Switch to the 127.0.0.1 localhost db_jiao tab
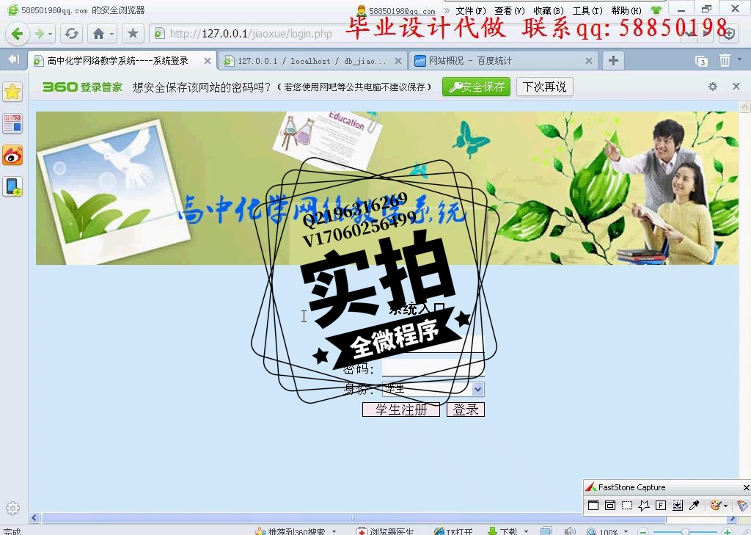This screenshot has width=751, height=535. point(311,61)
